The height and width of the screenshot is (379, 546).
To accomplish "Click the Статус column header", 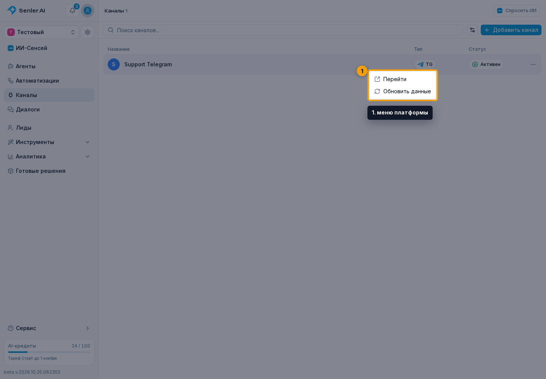I will [477, 49].
